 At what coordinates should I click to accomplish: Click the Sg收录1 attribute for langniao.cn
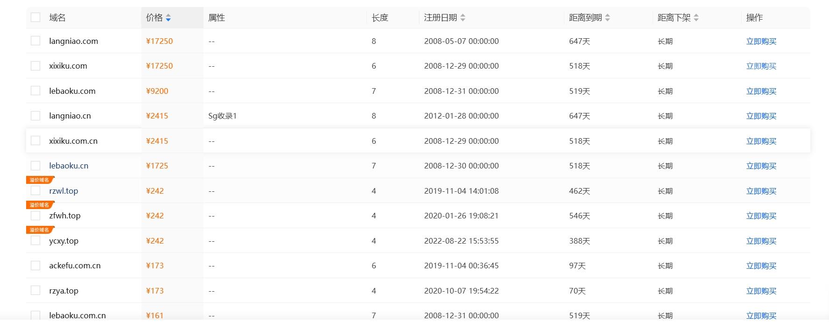click(x=222, y=116)
